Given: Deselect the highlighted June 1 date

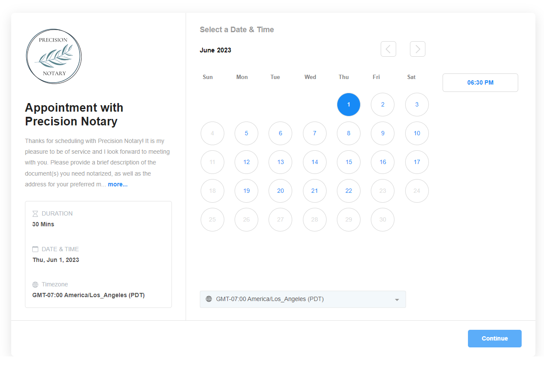Looking at the screenshot, I should coord(348,104).
